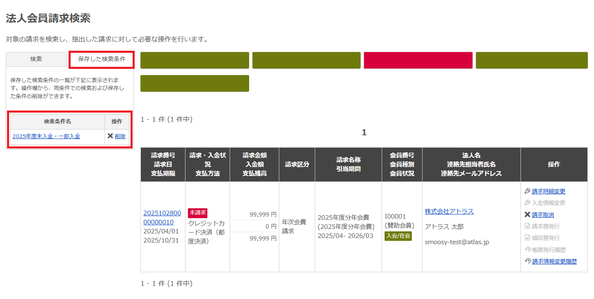Click the 入会/在会 member status badge

398,236
